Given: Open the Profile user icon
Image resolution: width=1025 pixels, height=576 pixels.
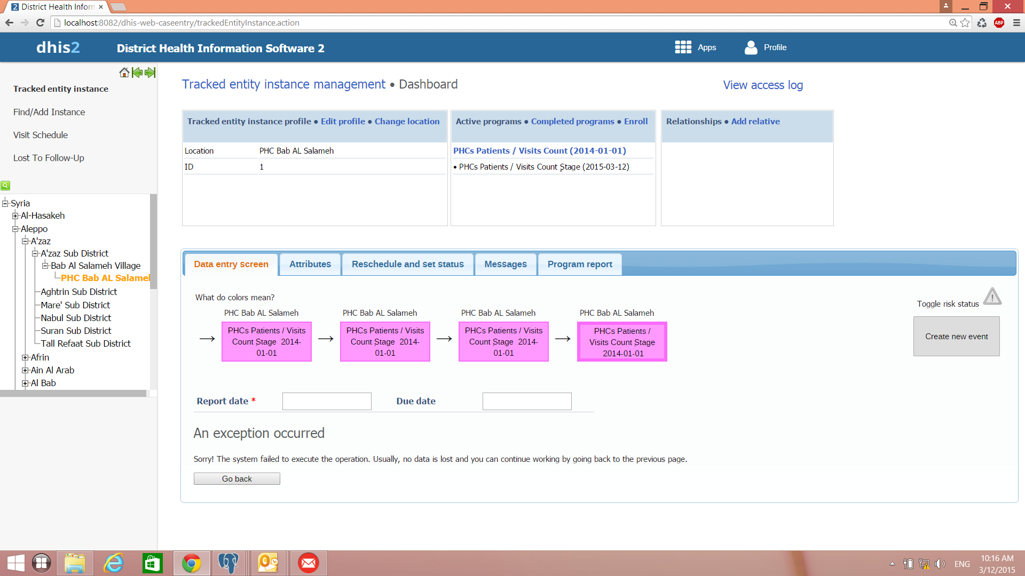Looking at the screenshot, I should (751, 47).
